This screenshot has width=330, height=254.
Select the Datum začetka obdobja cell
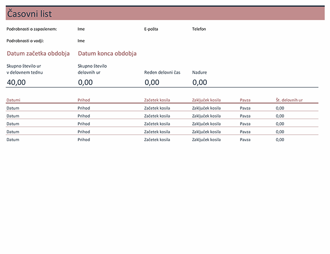[38, 54]
